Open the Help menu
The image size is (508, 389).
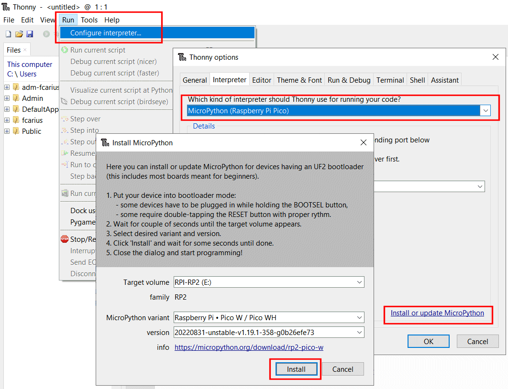pyautogui.click(x=112, y=20)
